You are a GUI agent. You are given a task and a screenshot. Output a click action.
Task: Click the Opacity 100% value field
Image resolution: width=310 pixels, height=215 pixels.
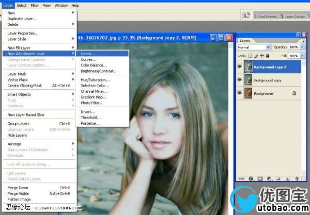[x=294, y=47]
